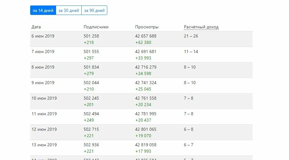Screen dimensions: 289x160
Task: Click the "Дата" column header
Action: [36, 27]
